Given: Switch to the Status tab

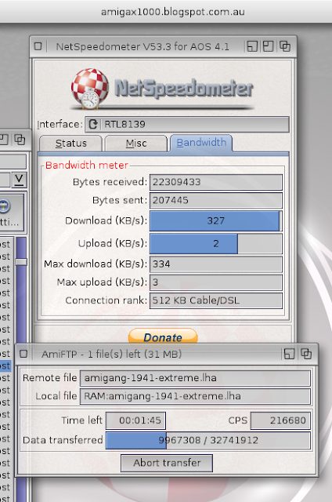Looking at the screenshot, I should (x=71, y=143).
